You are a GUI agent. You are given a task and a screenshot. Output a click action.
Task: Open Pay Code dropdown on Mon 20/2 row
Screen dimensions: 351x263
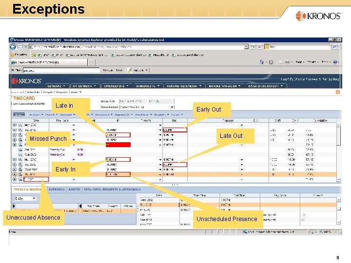click(x=74, y=125)
